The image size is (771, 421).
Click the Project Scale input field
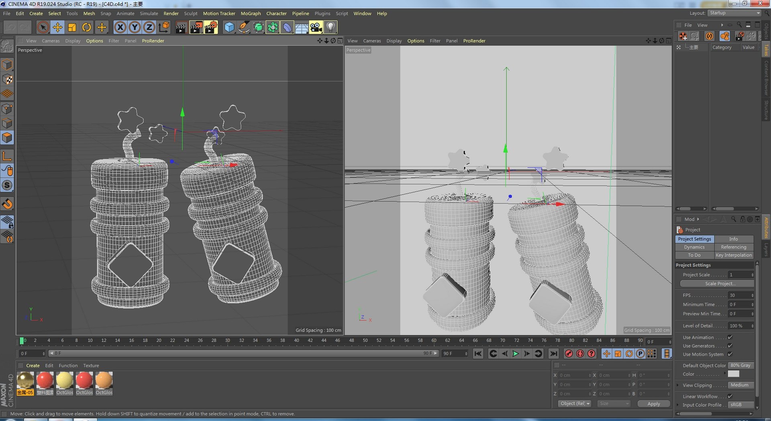(740, 275)
